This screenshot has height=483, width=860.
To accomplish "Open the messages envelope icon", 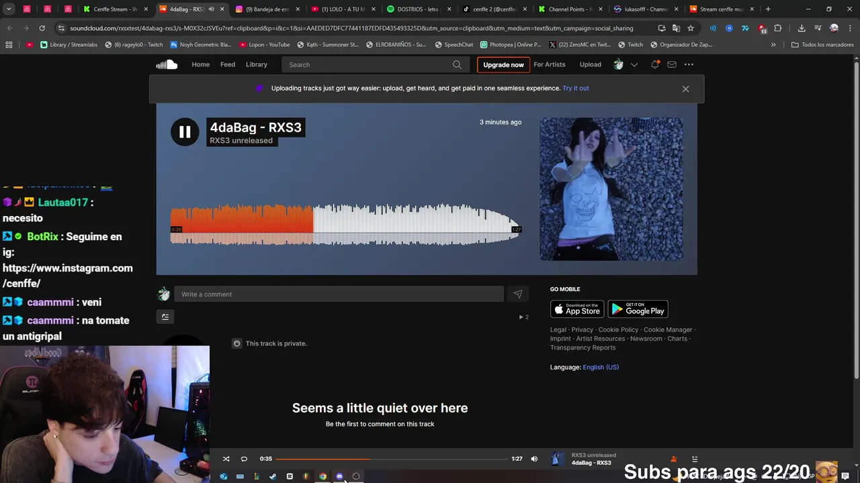I will [x=672, y=64].
